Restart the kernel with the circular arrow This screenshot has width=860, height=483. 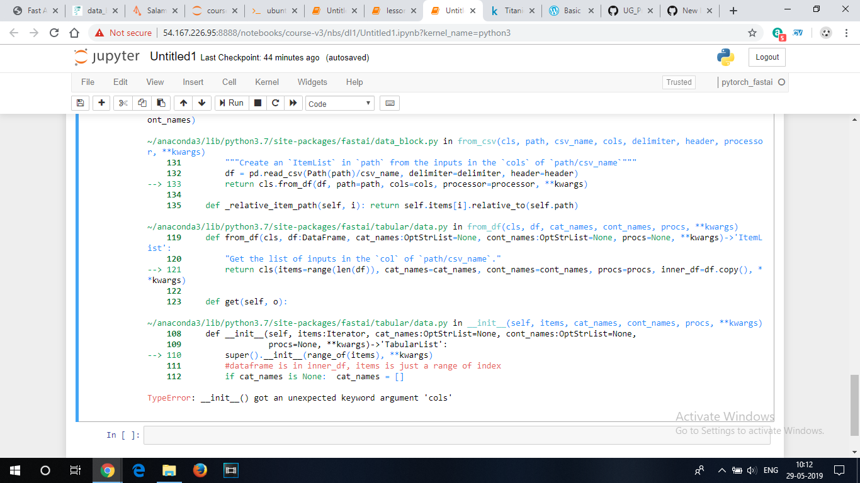(275, 103)
